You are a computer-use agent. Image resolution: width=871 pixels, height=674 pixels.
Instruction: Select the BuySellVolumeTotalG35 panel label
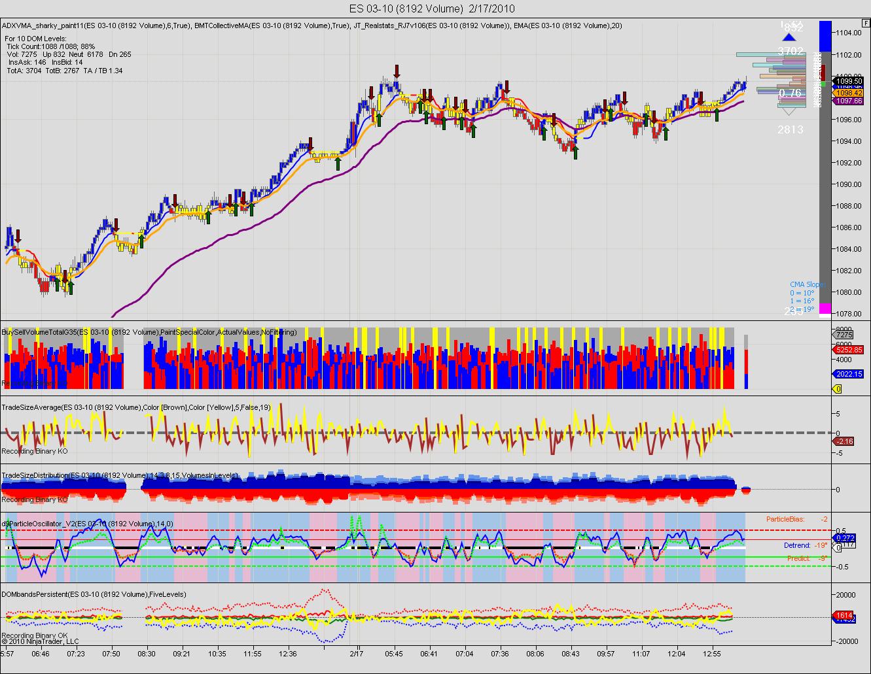pos(149,332)
